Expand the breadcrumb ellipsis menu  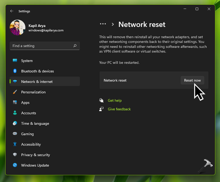click(x=103, y=24)
